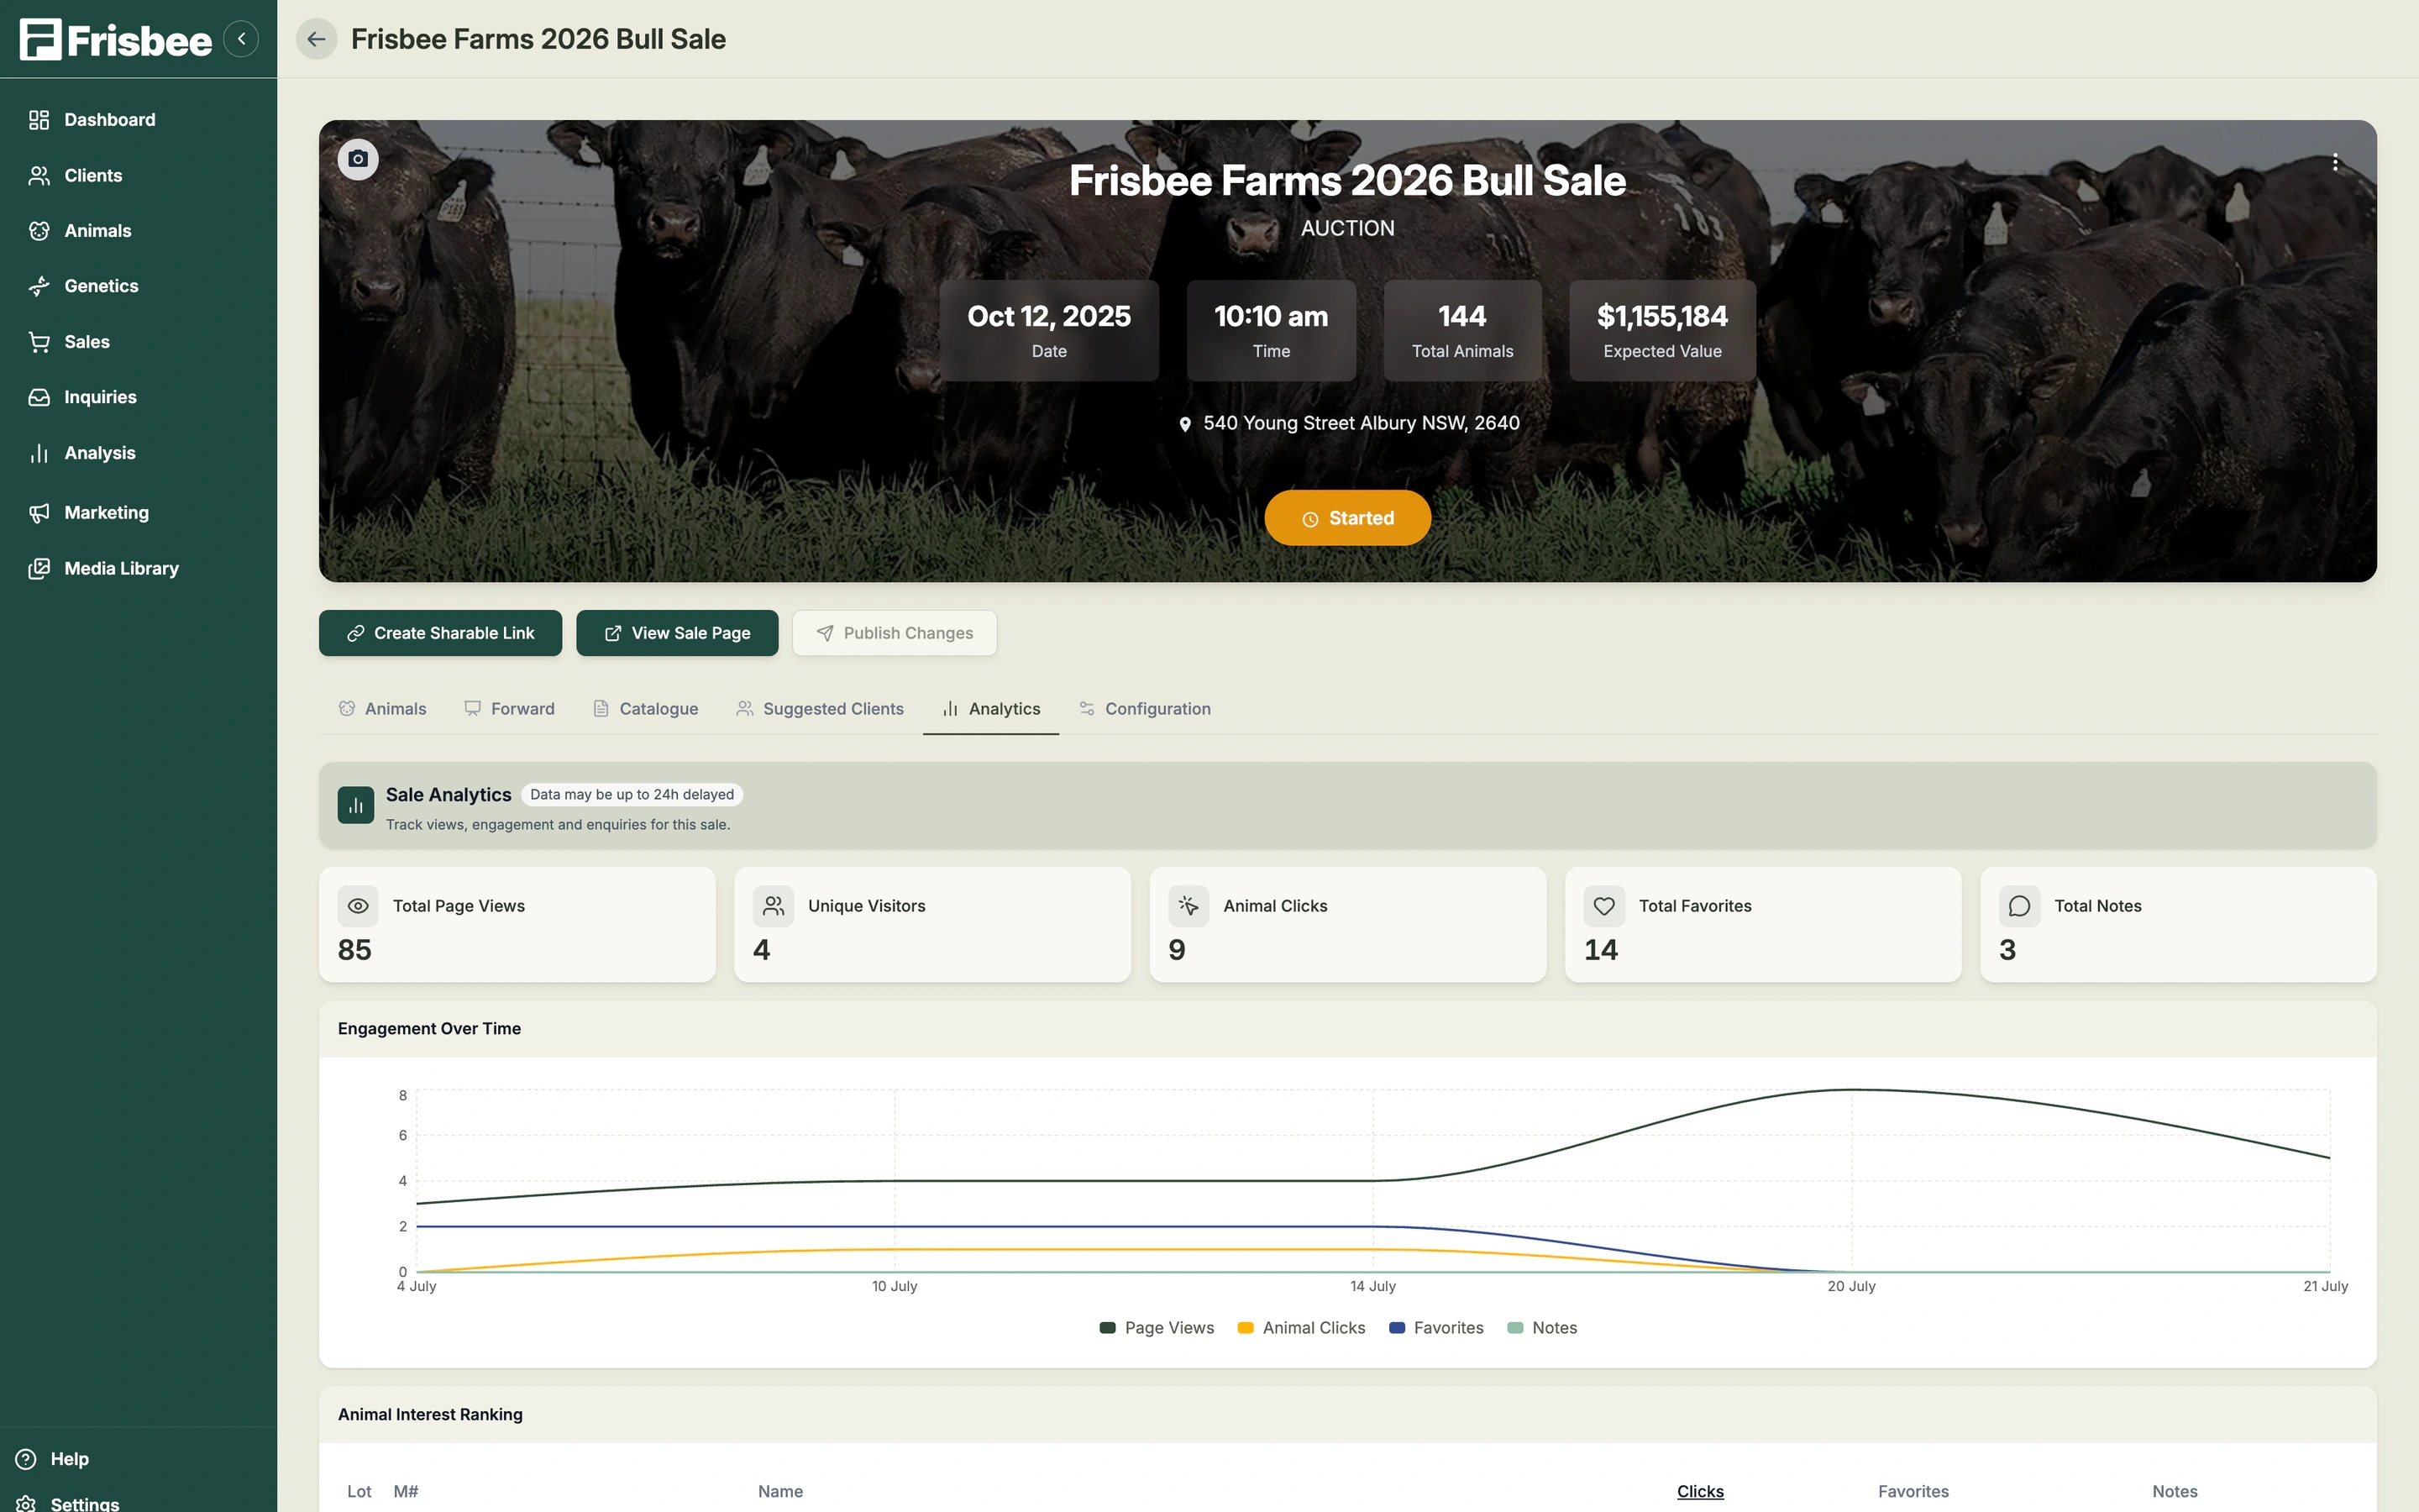Open the Configuration tab
Screen dimensions: 2419x1512
[1145, 709]
